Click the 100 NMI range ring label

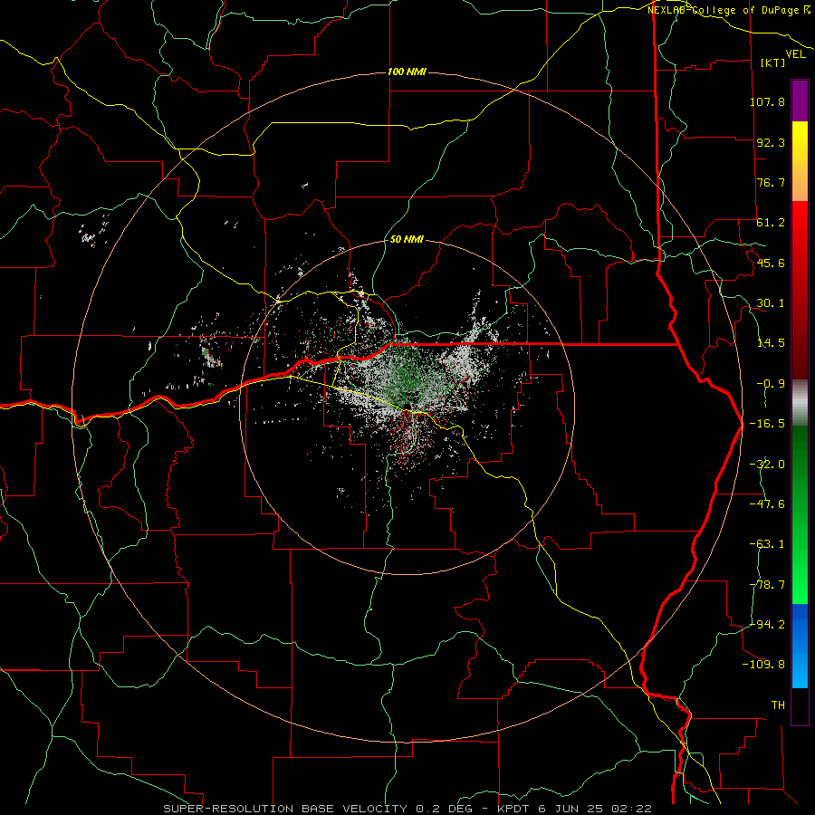[407, 72]
